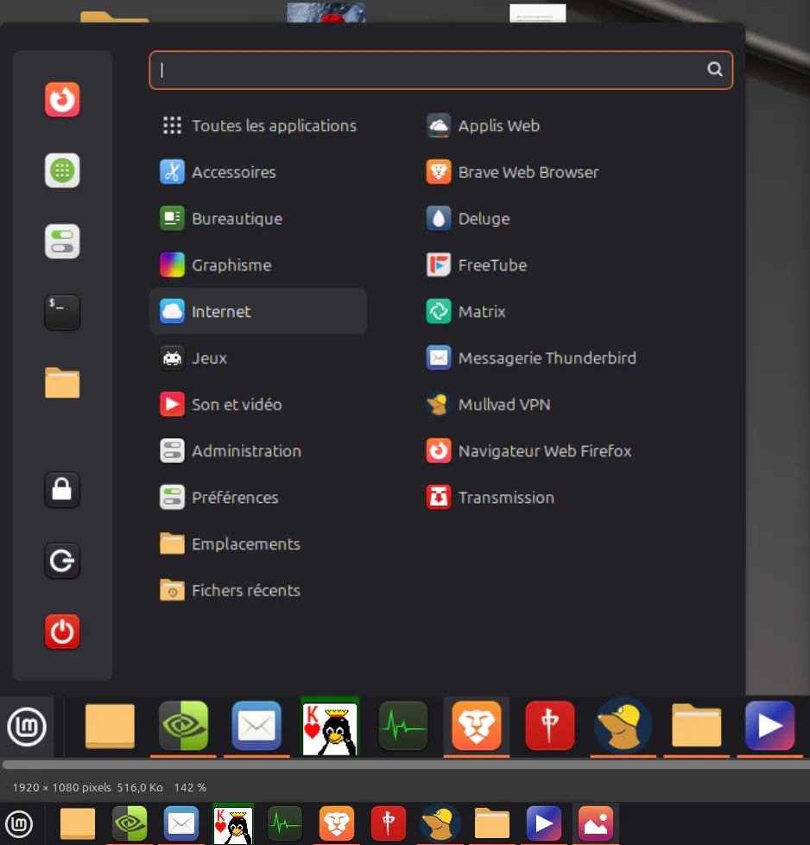Choose the Internet category
The width and height of the screenshot is (810, 845).
(x=258, y=312)
